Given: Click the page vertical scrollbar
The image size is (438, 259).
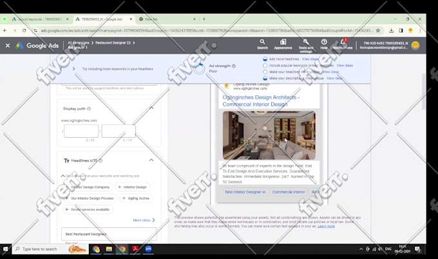Looking at the screenshot, I should pyautogui.click(x=424, y=91).
